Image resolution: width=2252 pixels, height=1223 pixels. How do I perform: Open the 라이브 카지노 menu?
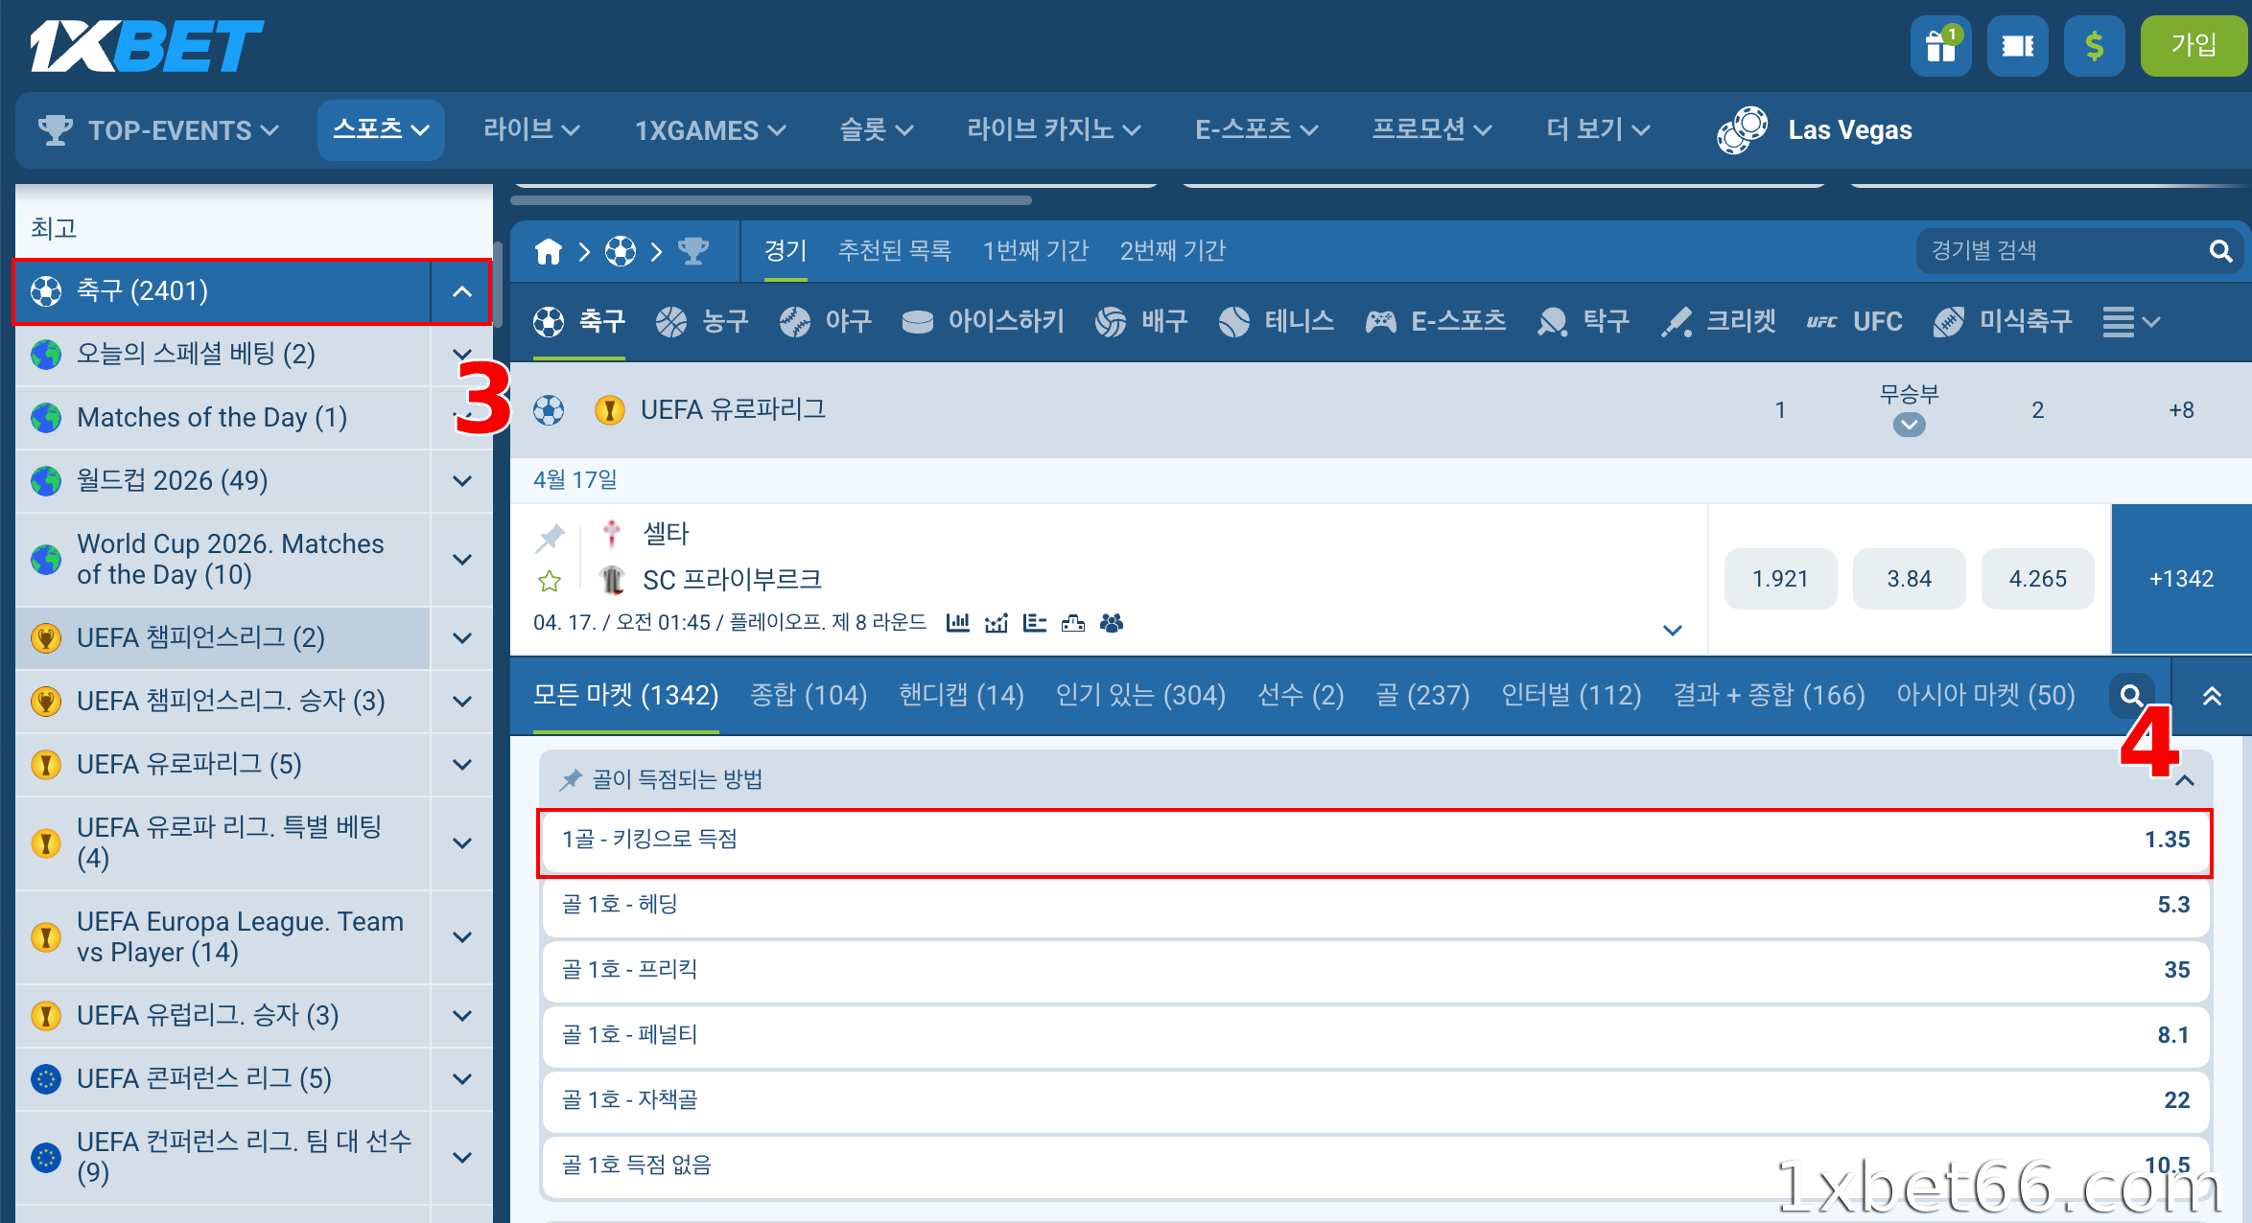(x=1052, y=129)
